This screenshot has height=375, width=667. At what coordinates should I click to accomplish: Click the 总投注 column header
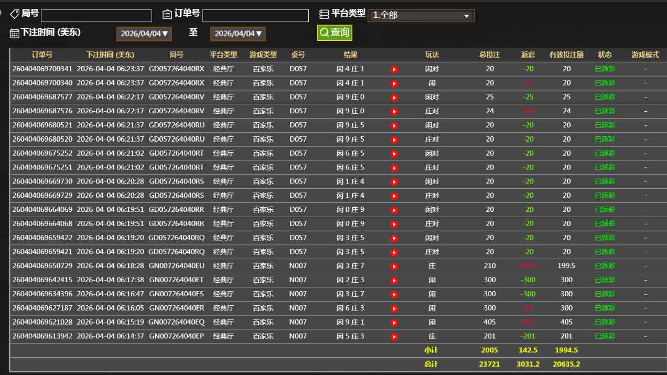click(490, 55)
